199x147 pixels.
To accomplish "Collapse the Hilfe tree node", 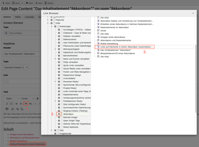I will [48, 23].
